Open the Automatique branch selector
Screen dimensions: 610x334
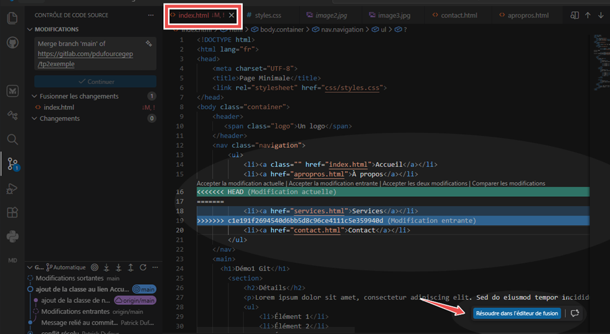click(x=66, y=267)
